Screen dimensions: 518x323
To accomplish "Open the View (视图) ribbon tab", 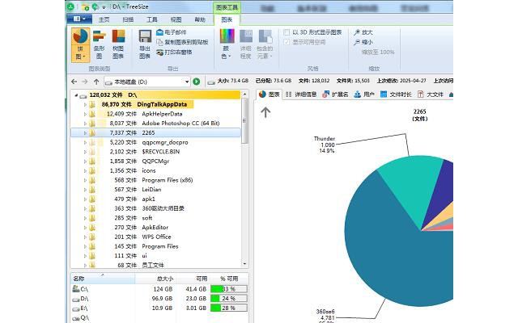I will (x=176, y=19).
